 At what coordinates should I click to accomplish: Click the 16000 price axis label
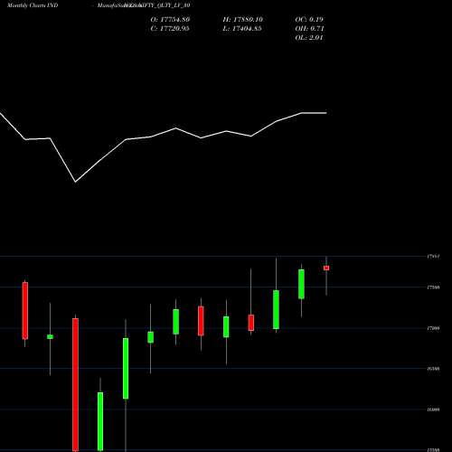pos(433,410)
